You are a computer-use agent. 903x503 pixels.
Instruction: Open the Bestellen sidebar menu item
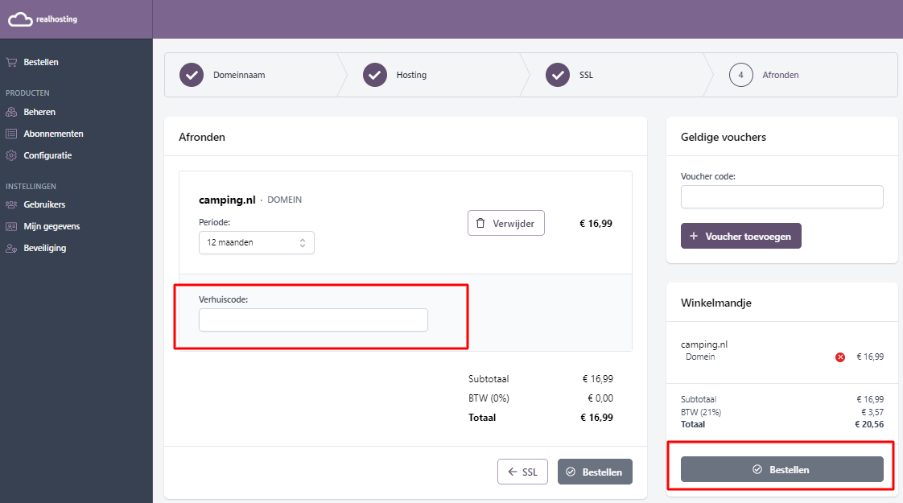41,62
